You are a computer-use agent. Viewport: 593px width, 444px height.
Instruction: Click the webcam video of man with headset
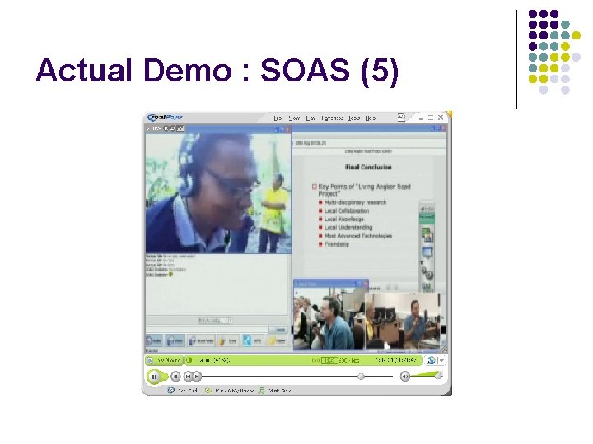[x=218, y=193]
